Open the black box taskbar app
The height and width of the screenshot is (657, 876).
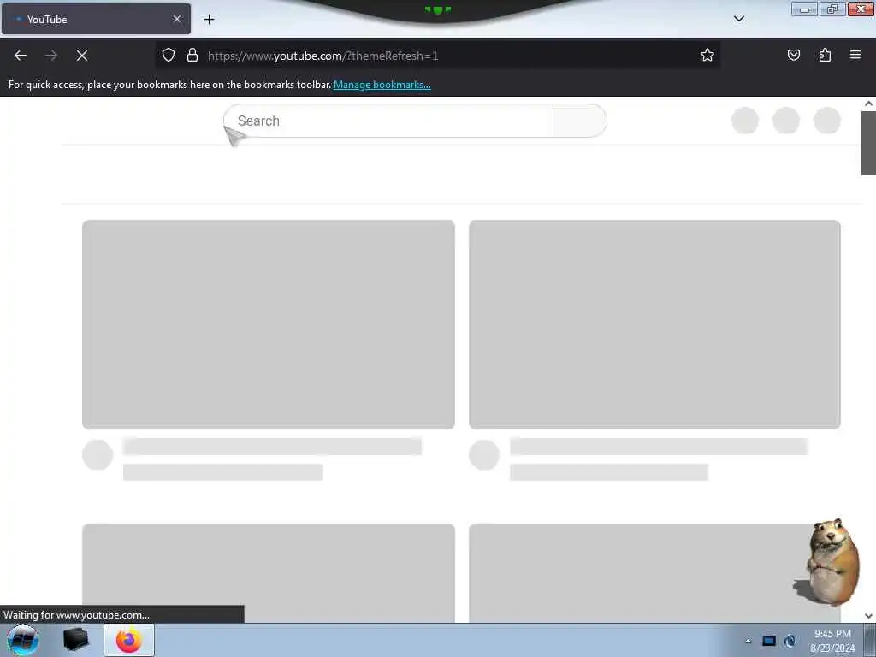pyautogui.click(x=75, y=640)
